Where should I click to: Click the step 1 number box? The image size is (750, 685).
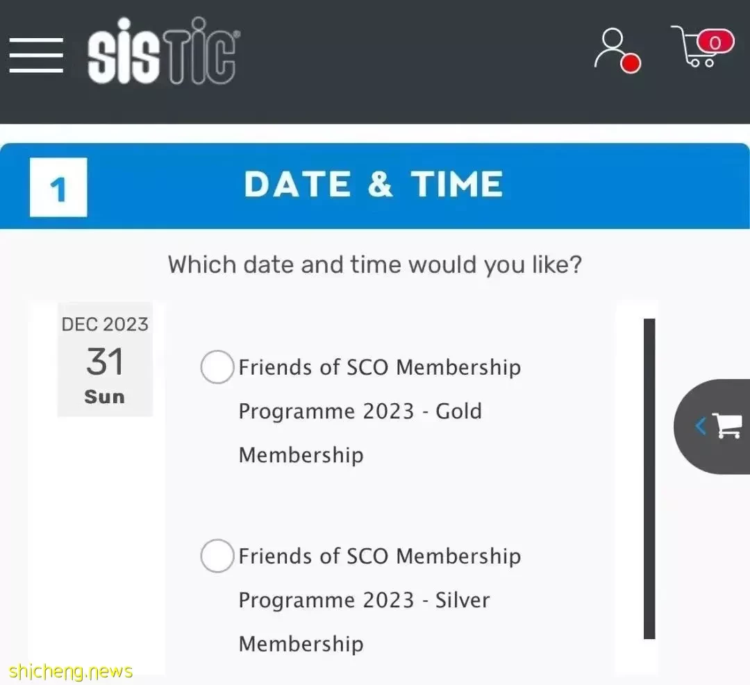click(58, 187)
